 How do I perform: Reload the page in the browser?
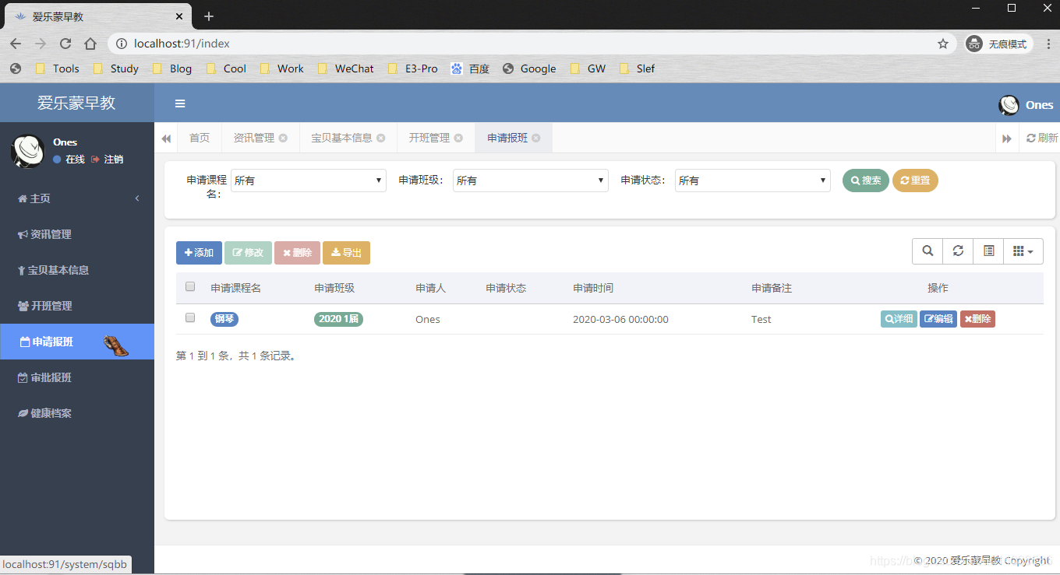[x=65, y=44]
